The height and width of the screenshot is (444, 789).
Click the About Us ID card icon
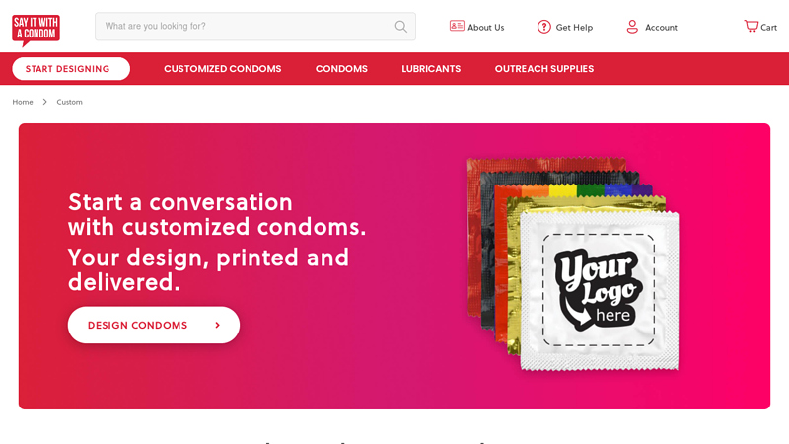tap(457, 26)
